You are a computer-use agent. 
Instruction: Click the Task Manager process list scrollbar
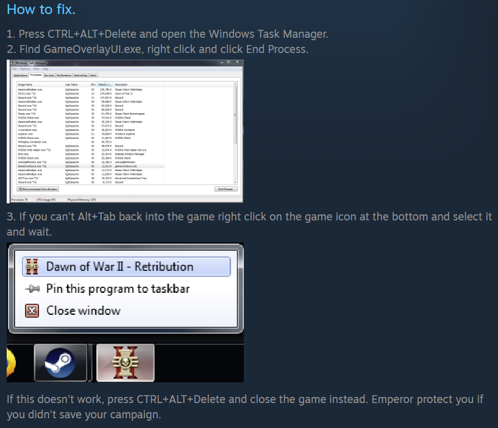tap(235, 133)
